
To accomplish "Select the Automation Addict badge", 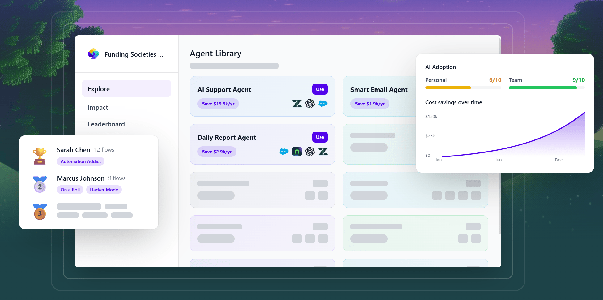I will click(x=81, y=161).
